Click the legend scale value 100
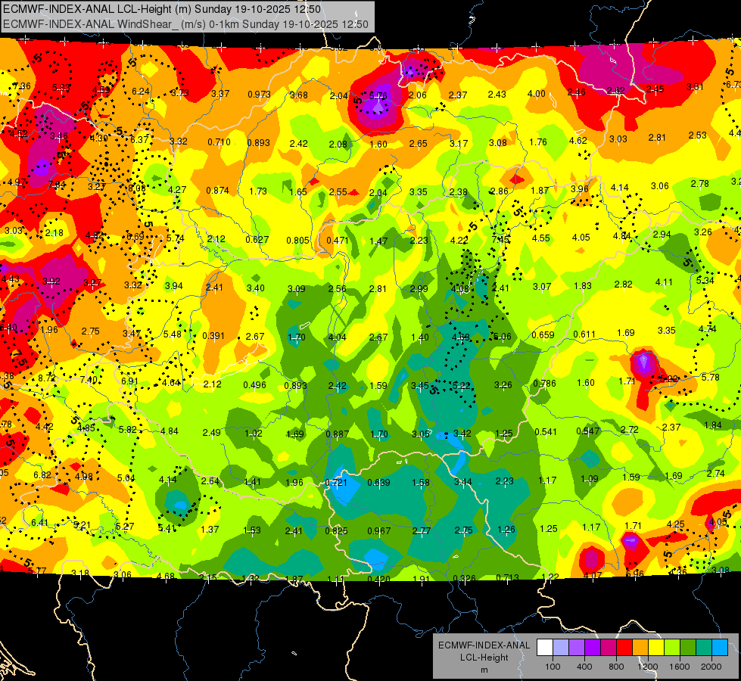741x681 pixels. pyautogui.click(x=553, y=667)
